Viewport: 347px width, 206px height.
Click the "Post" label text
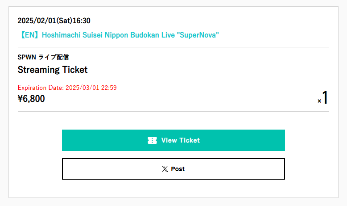point(178,169)
